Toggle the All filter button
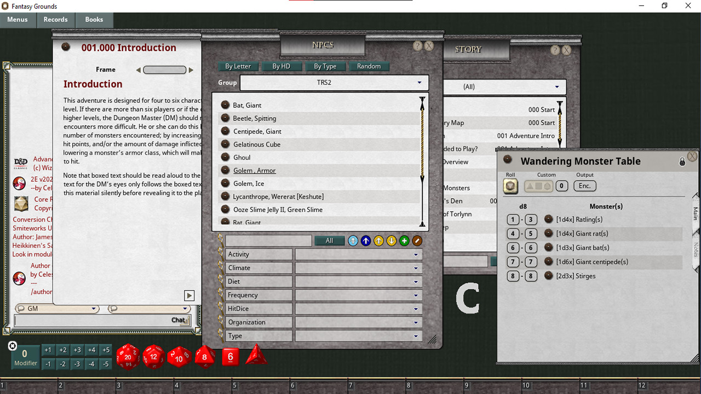 (x=329, y=240)
